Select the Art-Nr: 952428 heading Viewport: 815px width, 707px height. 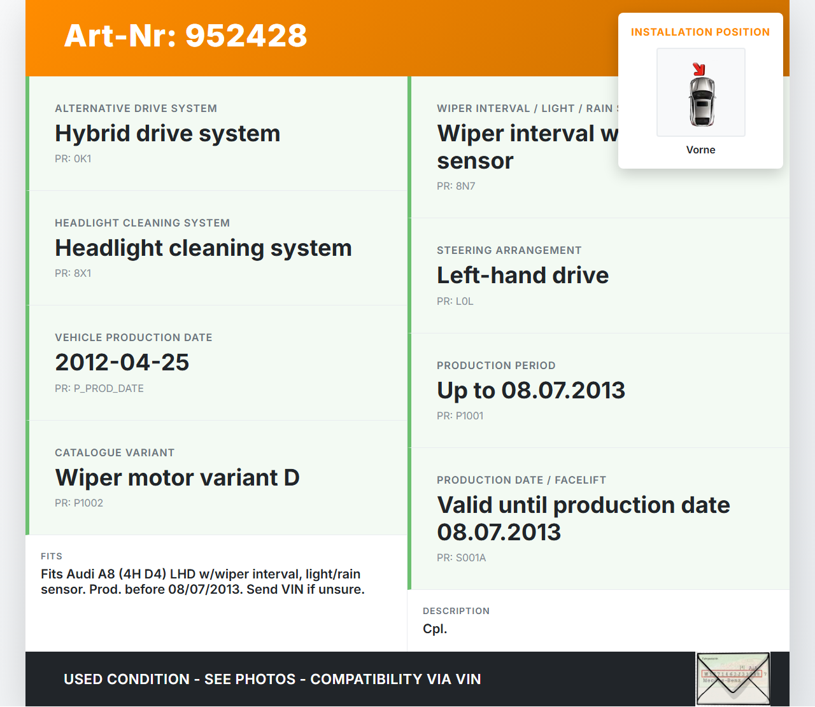[185, 36]
